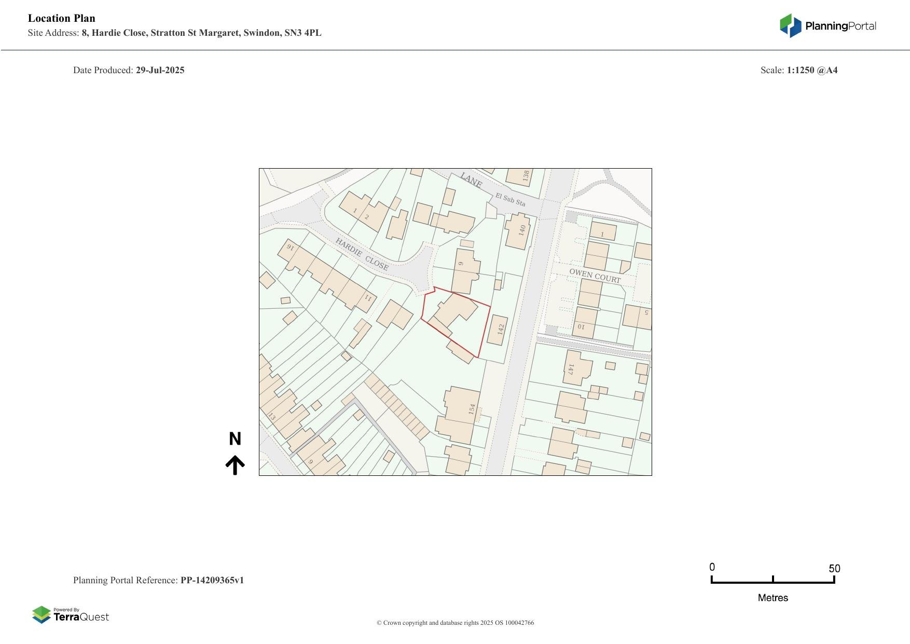The width and height of the screenshot is (910, 644).
Task: Select the building numbered 154
Action: [461, 413]
